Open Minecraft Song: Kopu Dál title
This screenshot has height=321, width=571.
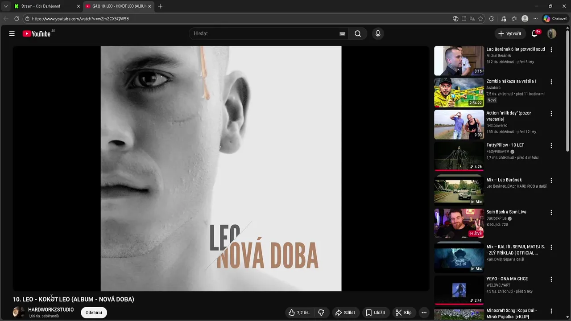point(511,313)
